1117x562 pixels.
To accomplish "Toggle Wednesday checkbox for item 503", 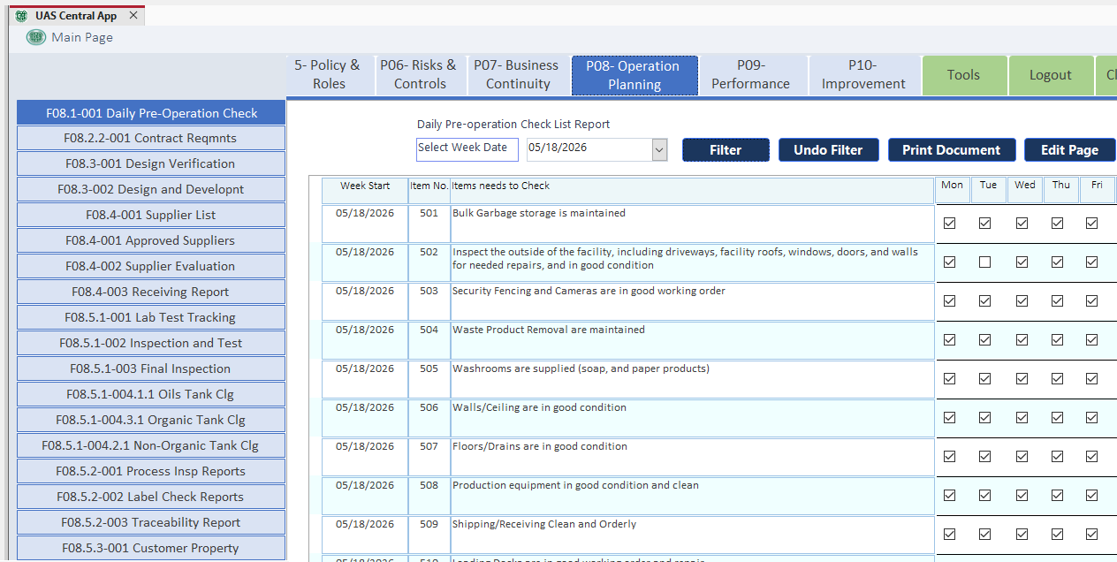I will click(1022, 301).
